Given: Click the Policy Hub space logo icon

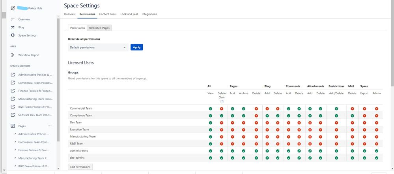Looking at the screenshot, I should (x=13, y=8).
